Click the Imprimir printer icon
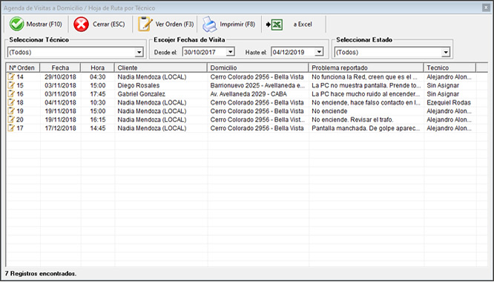The image size is (494, 282). click(209, 24)
